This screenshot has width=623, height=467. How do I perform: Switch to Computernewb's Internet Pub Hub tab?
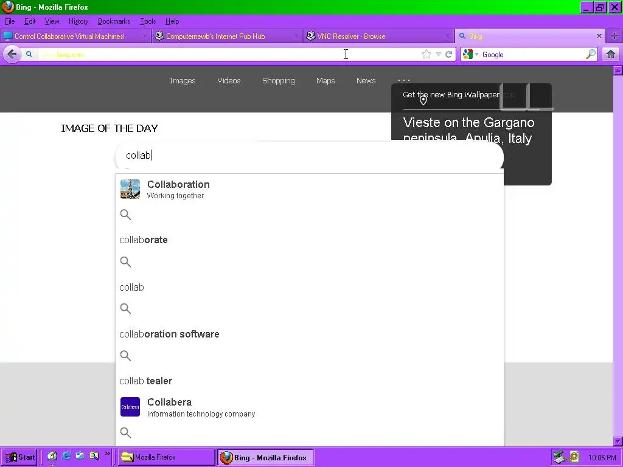[x=227, y=36]
